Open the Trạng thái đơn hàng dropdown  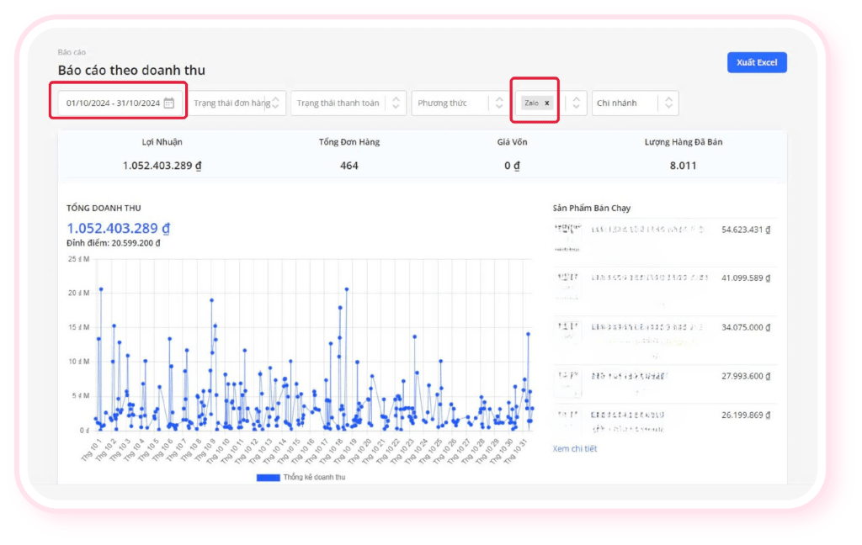239,103
